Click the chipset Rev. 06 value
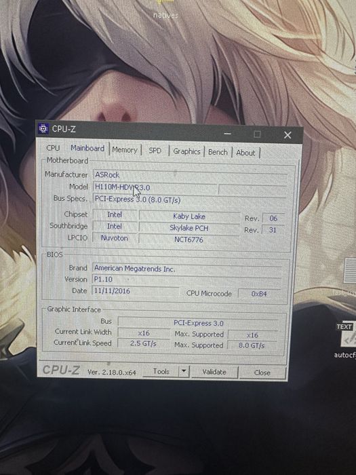Screen dimensions: 356x475 (273, 218)
